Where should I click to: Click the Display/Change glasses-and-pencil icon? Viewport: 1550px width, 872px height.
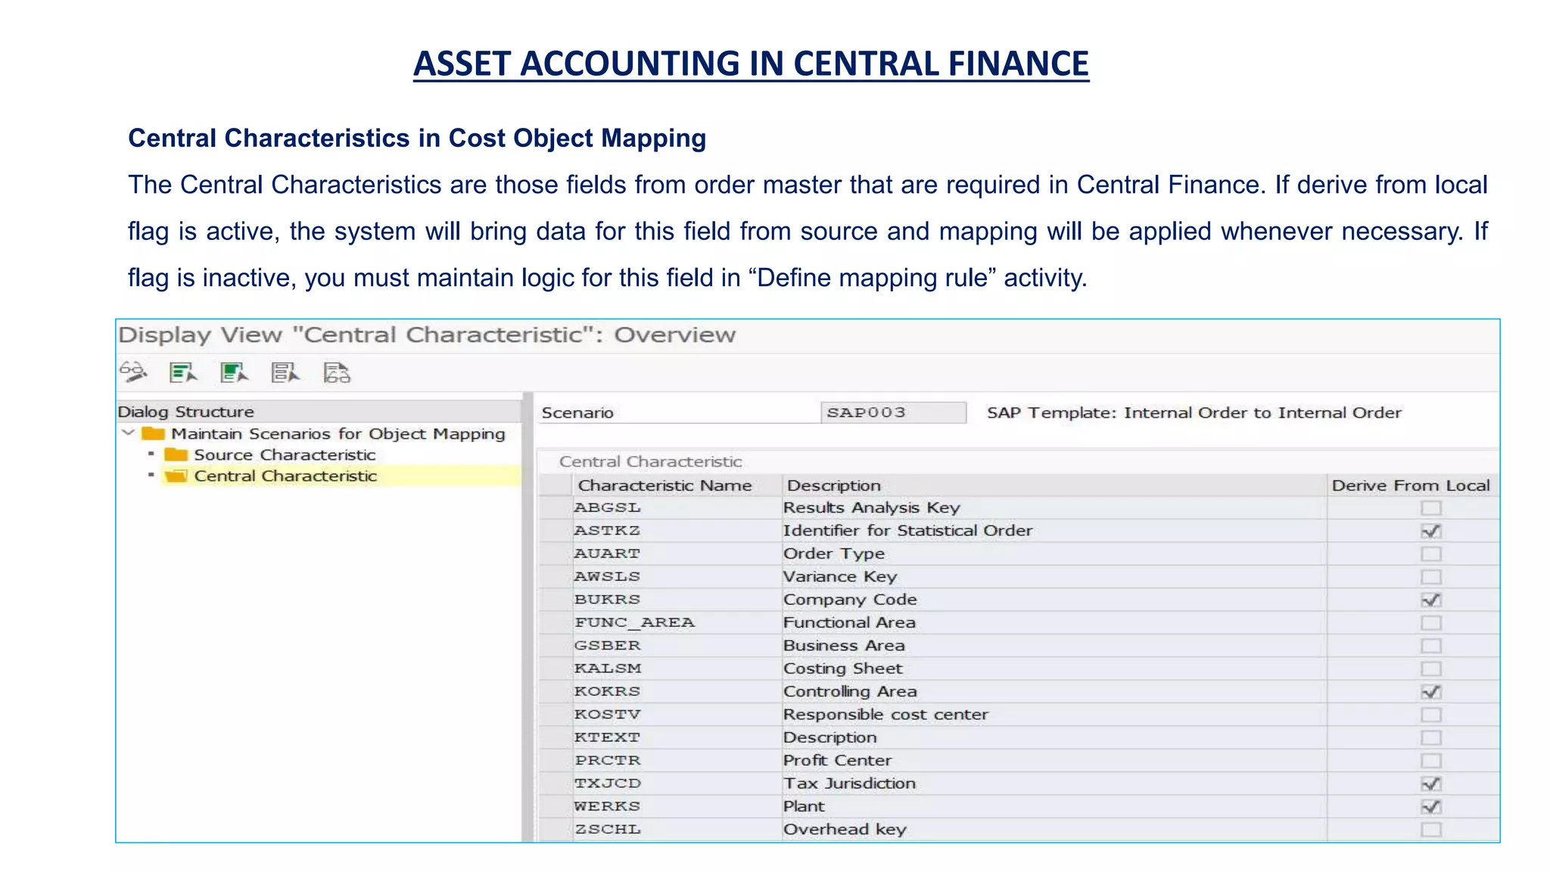(x=133, y=372)
